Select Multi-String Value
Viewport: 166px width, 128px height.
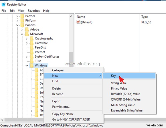click(x=129, y=105)
